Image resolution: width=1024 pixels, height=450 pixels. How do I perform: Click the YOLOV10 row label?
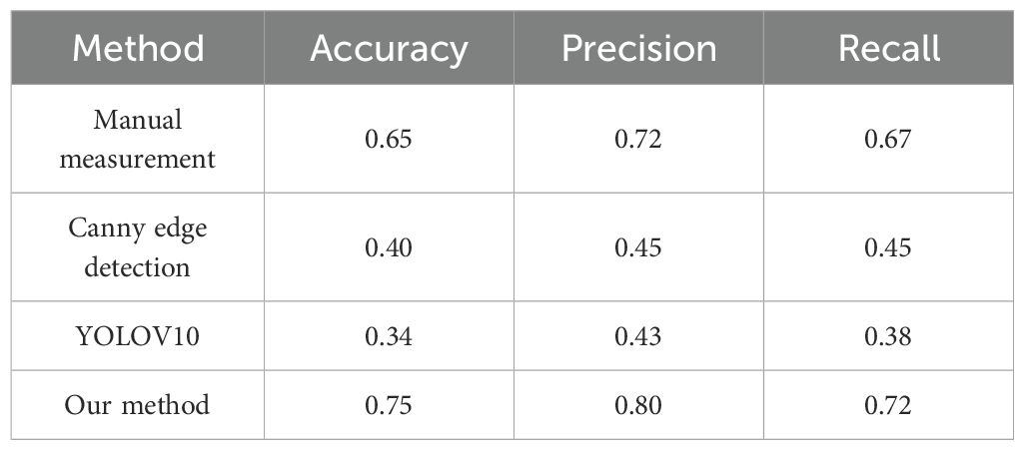pos(138,336)
